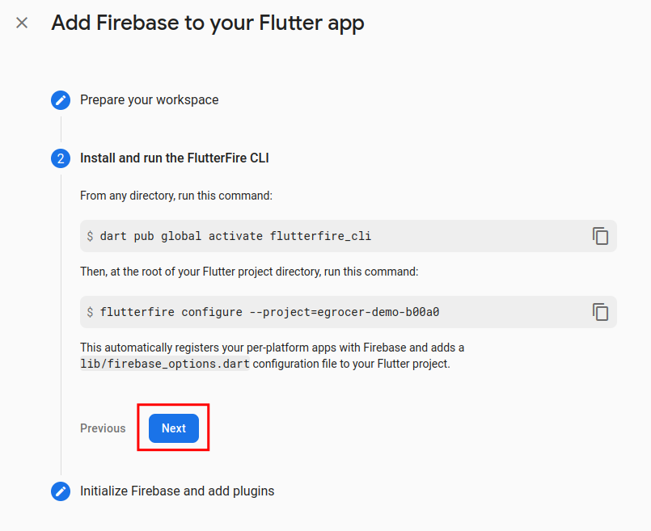This screenshot has height=531, width=651.
Task: Click the pencil icon beside Prepare your workspace
Action: [61, 100]
